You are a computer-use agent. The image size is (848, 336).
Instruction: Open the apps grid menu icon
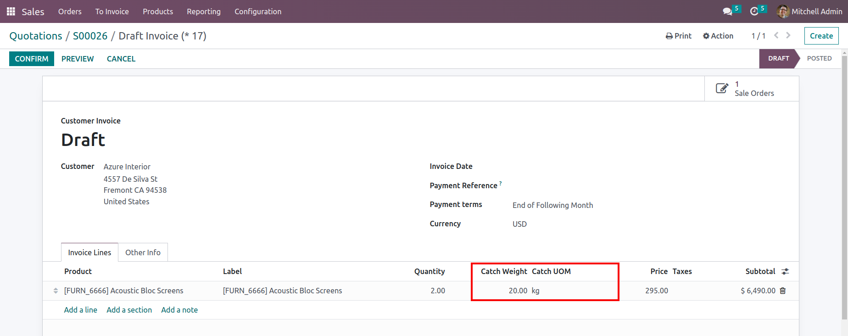point(11,11)
